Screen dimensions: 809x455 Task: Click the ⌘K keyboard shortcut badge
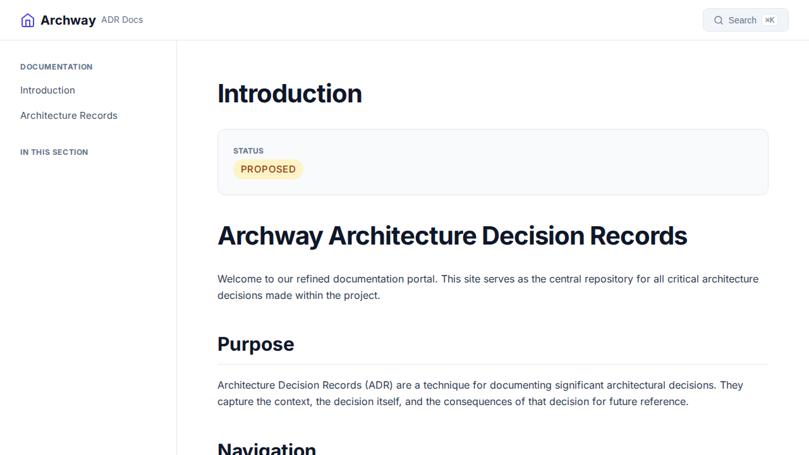point(770,20)
